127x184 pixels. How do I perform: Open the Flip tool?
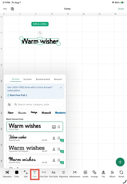(x=103, y=174)
